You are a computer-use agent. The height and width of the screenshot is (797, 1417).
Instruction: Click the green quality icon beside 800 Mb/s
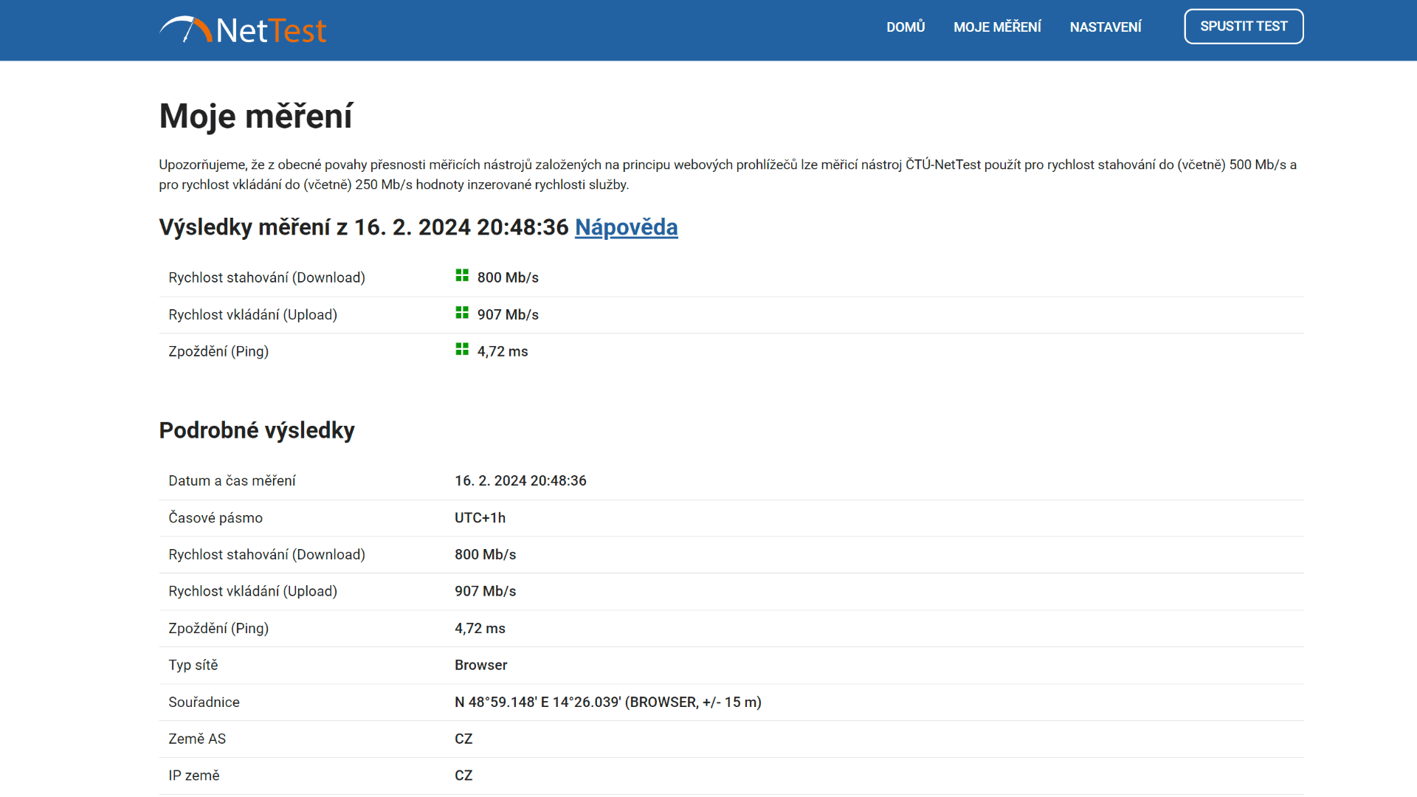[462, 275]
